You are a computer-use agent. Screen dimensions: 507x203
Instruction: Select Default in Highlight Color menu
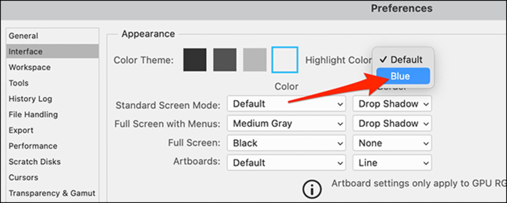point(403,60)
